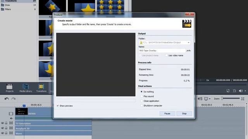
Task: Click the player volume speaker icon
Action: (241, 91)
